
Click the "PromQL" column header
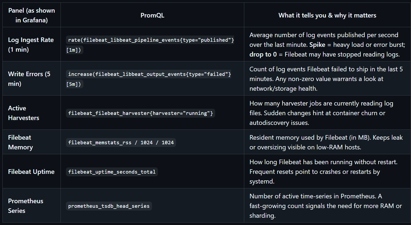tap(152, 15)
